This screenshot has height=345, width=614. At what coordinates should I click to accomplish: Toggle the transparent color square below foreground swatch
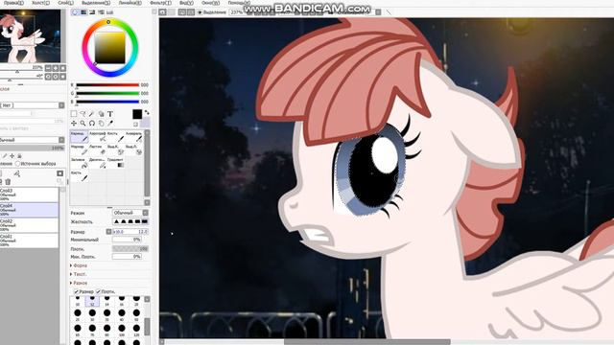(x=136, y=124)
